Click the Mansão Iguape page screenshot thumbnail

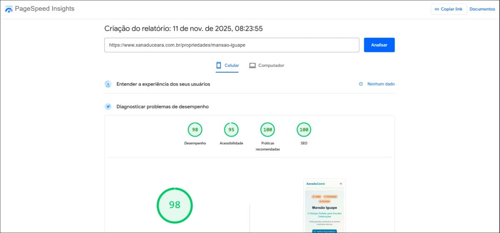[325, 206]
